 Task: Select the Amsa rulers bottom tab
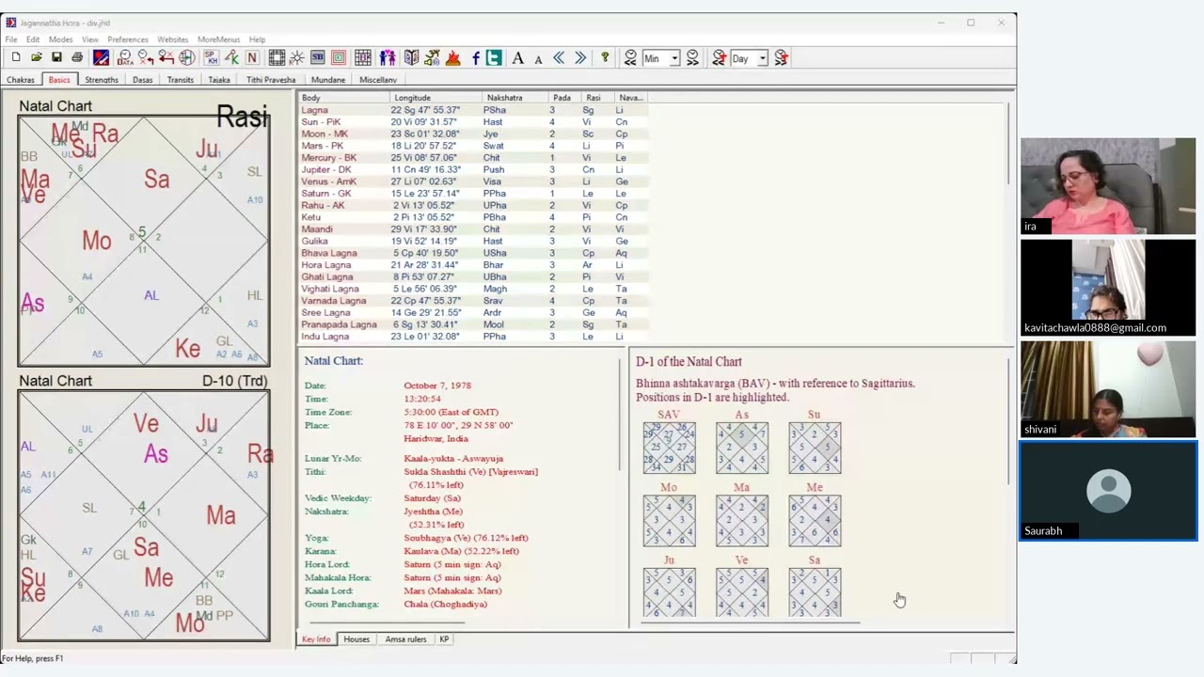pyautogui.click(x=405, y=639)
